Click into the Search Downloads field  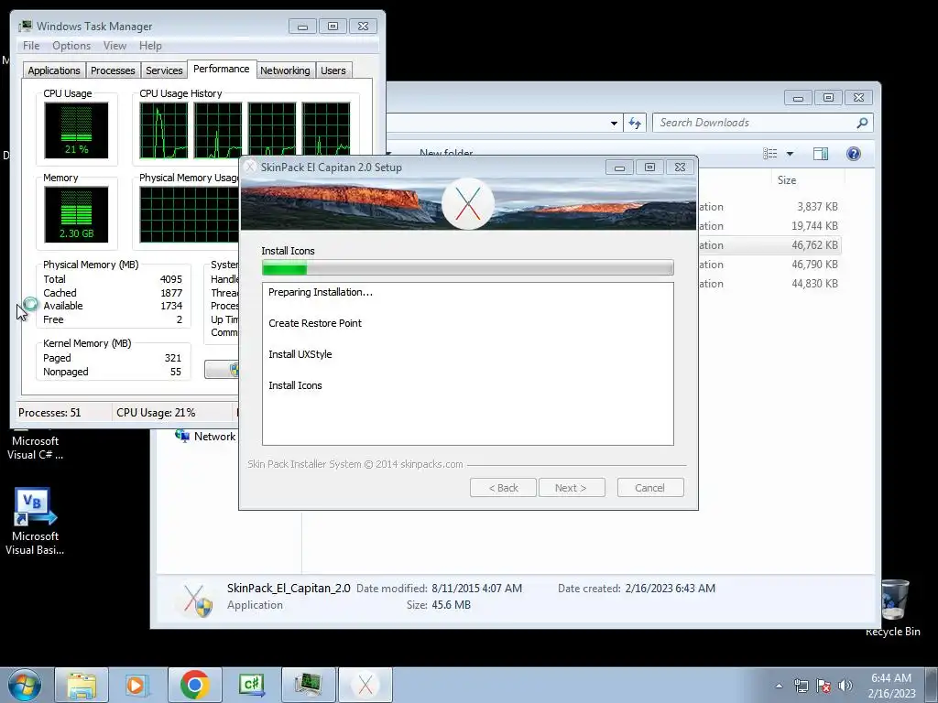[754, 123]
